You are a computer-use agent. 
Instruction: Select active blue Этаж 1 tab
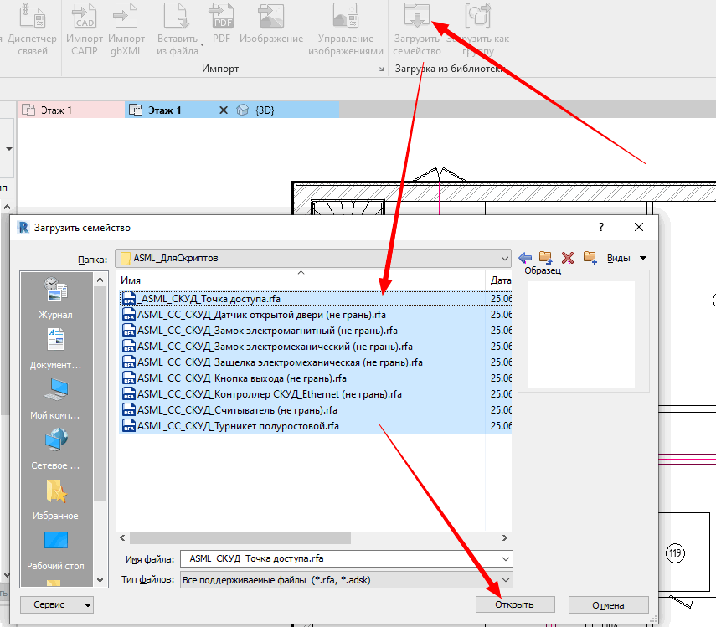tap(164, 110)
